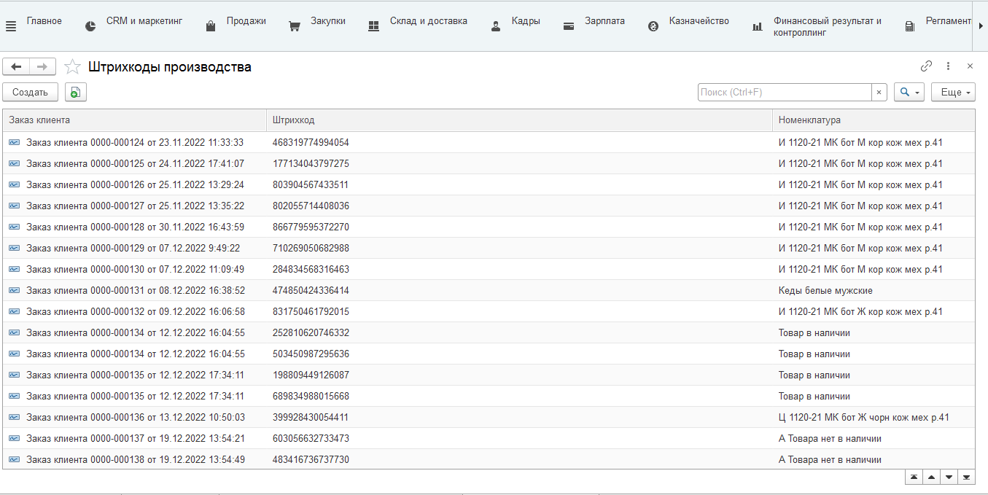Navigate back with the left arrow

[x=16, y=67]
